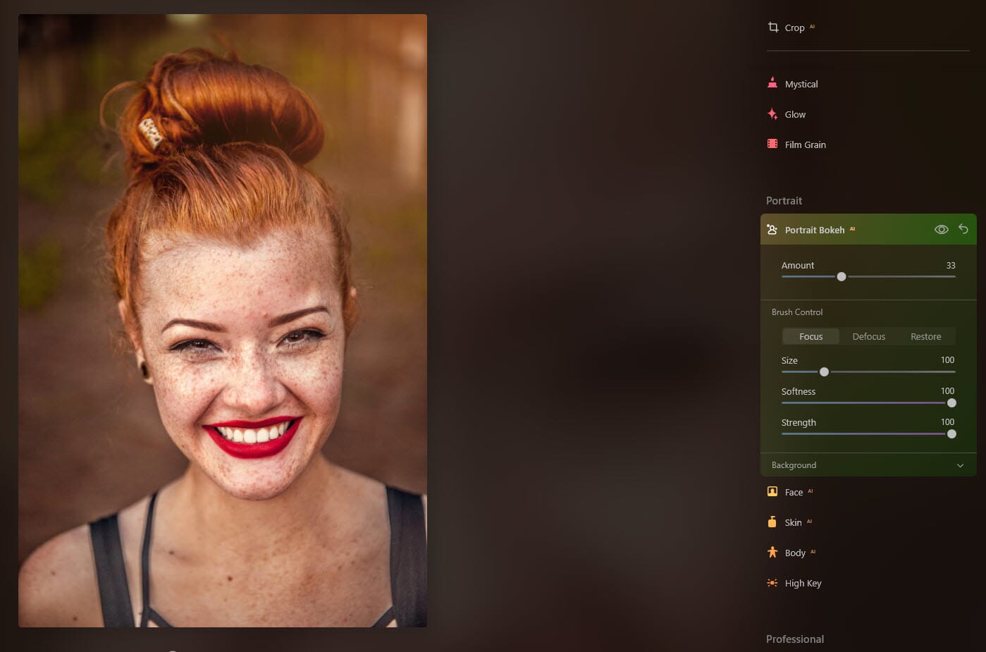Reset Portrait Bokeh with the undo arrow
Viewport: 986px width, 652px height.
(x=963, y=229)
